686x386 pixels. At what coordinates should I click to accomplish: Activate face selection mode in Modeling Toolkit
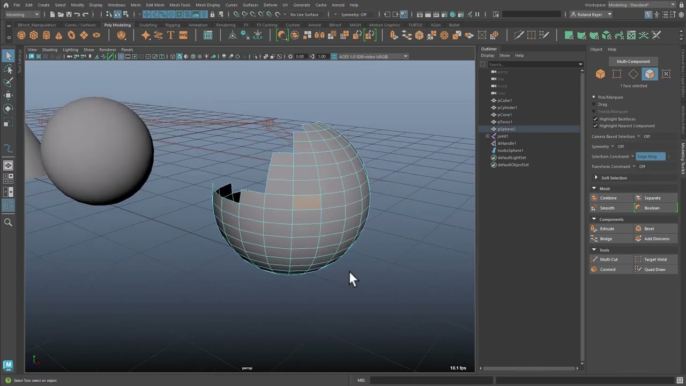650,74
